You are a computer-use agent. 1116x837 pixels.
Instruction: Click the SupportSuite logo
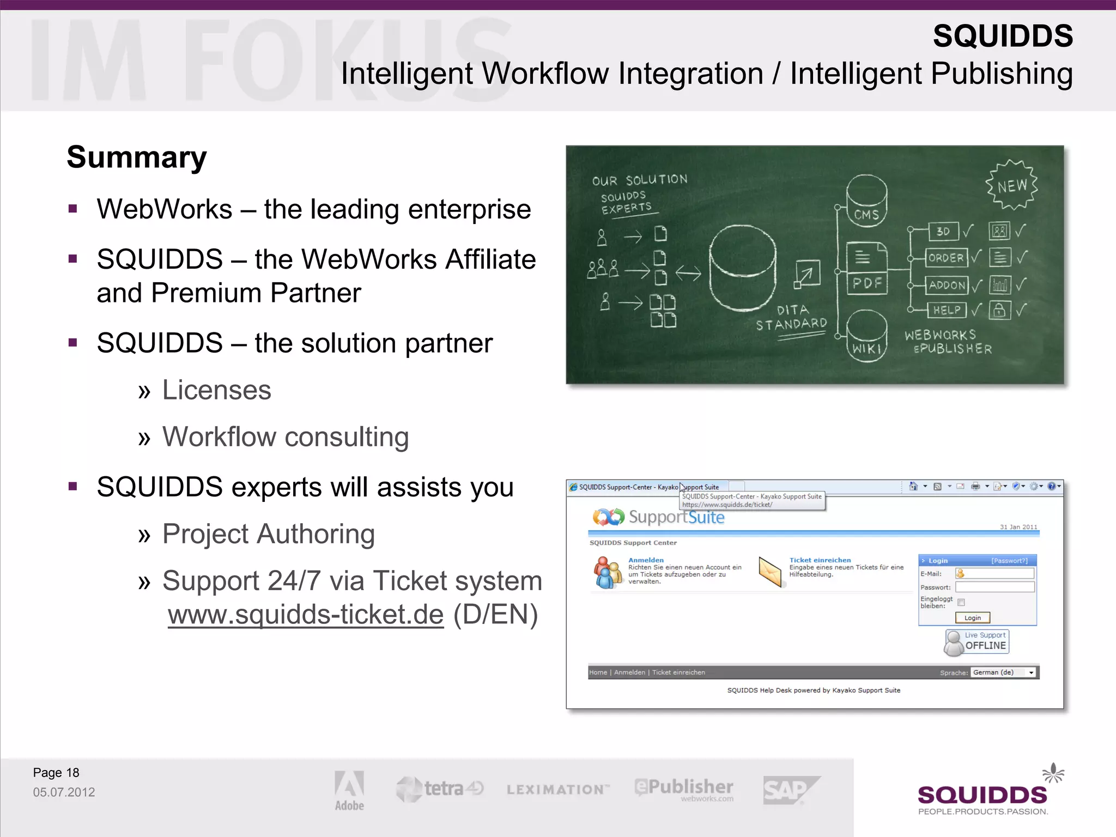658,517
